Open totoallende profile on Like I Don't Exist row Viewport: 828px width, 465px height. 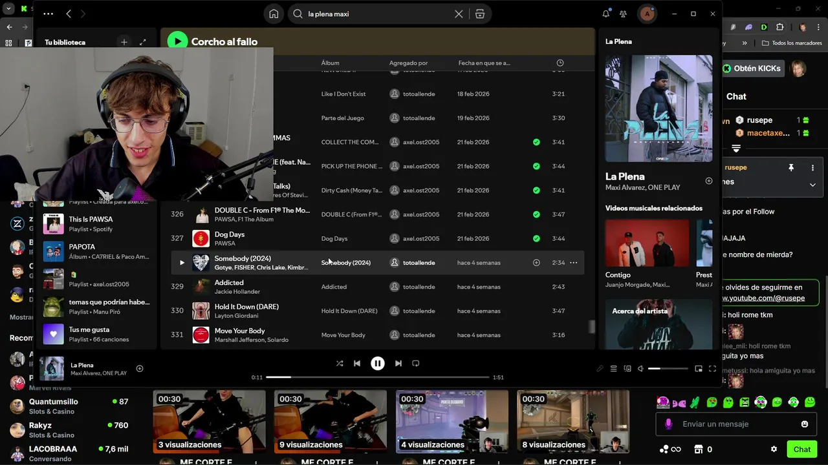[x=419, y=94]
